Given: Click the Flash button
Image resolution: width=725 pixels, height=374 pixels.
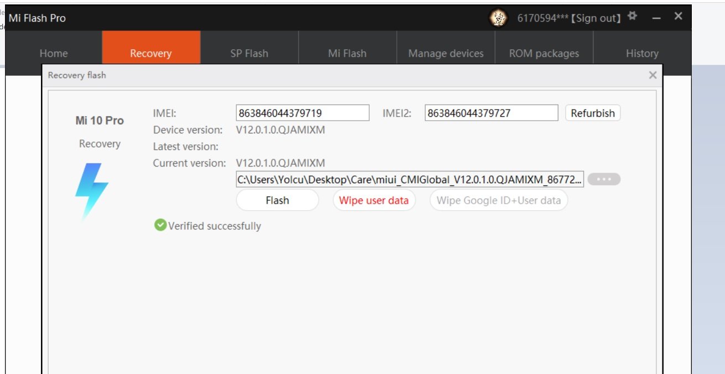Looking at the screenshot, I should pyautogui.click(x=277, y=200).
